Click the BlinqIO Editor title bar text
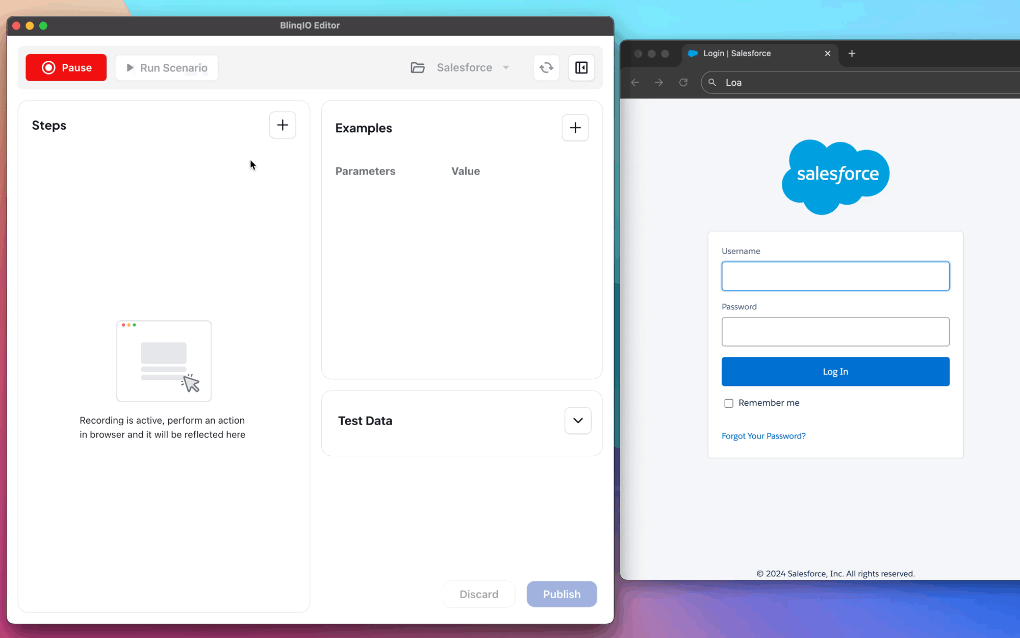Viewport: 1020px width, 638px height. pyautogui.click(x=310, y=25)
